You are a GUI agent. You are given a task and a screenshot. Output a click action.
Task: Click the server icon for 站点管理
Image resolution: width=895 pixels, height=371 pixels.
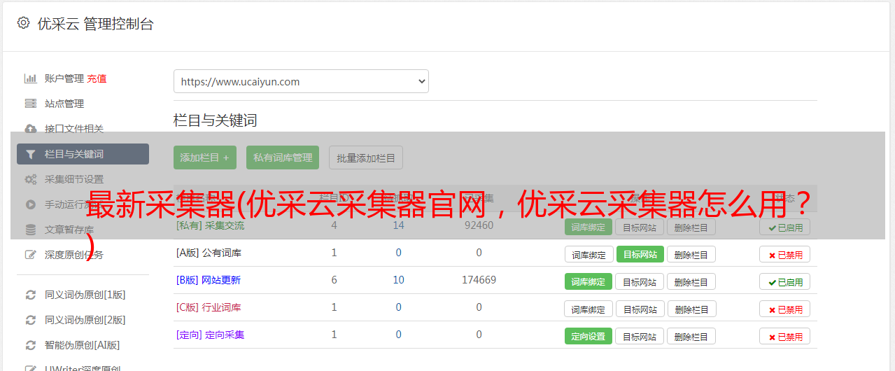click(30, 104)
